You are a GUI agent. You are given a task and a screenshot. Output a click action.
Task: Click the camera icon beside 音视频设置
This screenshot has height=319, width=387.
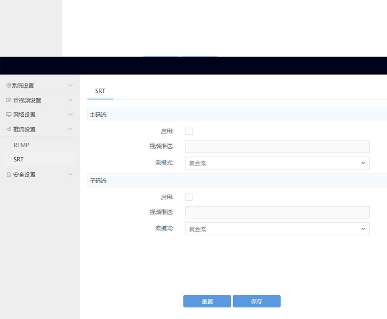pyautogui.click(x=9, y=100)
